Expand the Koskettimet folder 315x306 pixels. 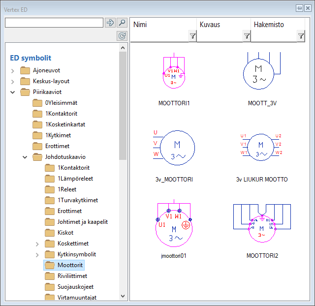pyautogui.click(x=37, y=244)
